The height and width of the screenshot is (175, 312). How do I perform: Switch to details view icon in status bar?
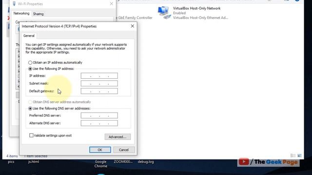click(x=293, y=156)
